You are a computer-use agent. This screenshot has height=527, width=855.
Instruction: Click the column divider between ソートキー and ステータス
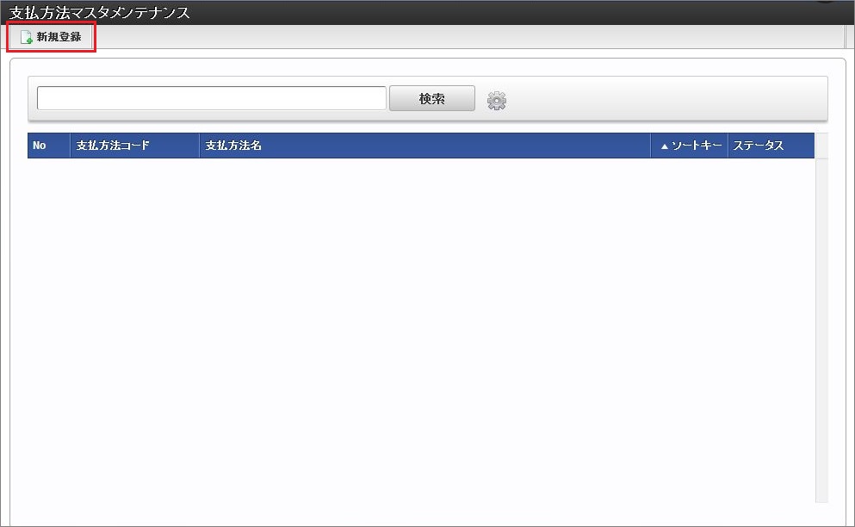coord(728,146)
